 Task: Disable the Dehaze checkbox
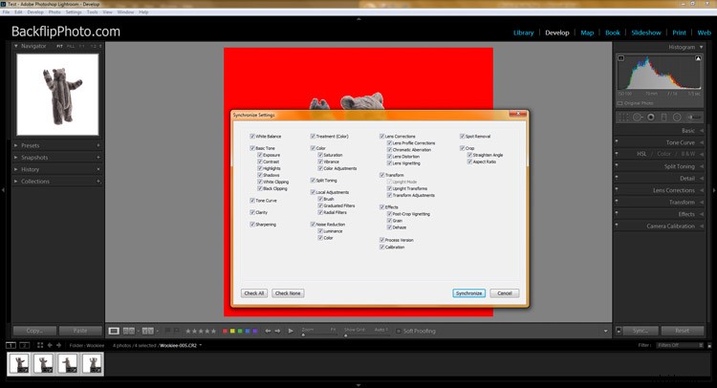click(389, 227)
